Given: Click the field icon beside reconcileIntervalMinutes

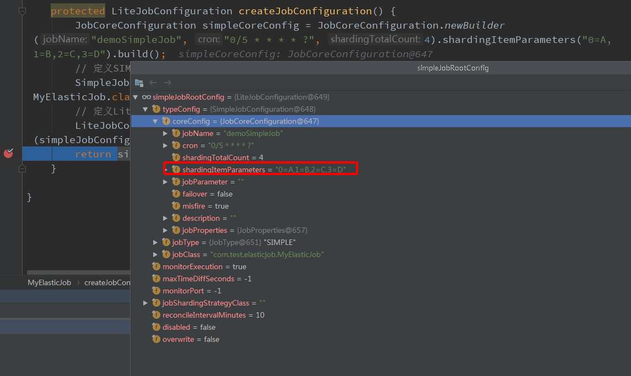Looking at the screenshot, I should tap(156, 315).
